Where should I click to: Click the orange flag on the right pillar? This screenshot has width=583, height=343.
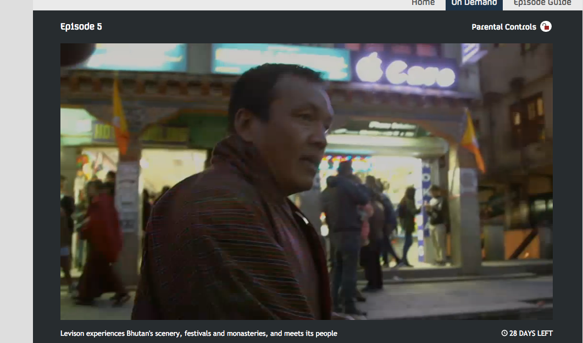pyautogui.click(x=473, y=142)
